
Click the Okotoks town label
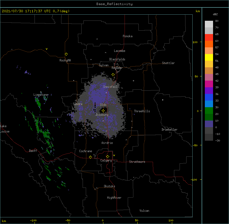[x=109, y=186]
